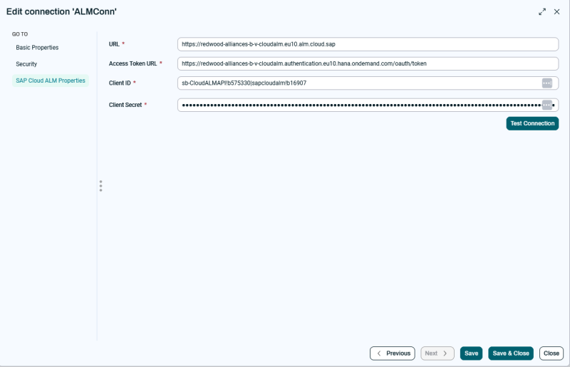Focus the Access Token URL field

tap(367, 63)
